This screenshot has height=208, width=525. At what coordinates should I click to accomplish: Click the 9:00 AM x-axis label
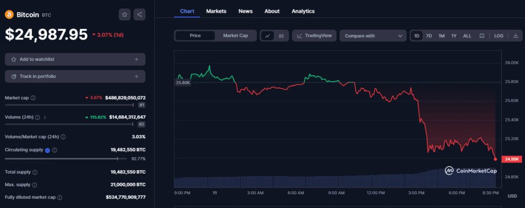click(x=336, y=193)
